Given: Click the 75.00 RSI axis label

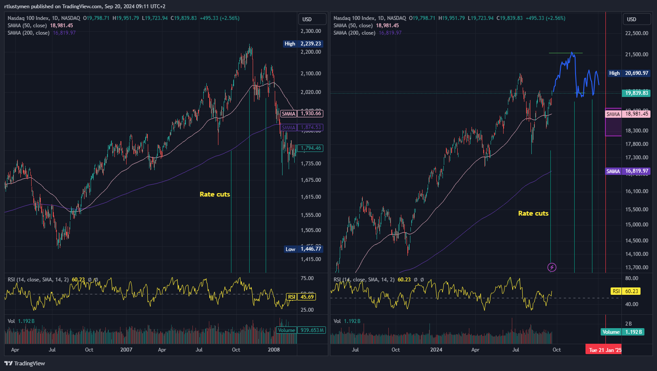Looking at the screenshot, I should (307, 278).
